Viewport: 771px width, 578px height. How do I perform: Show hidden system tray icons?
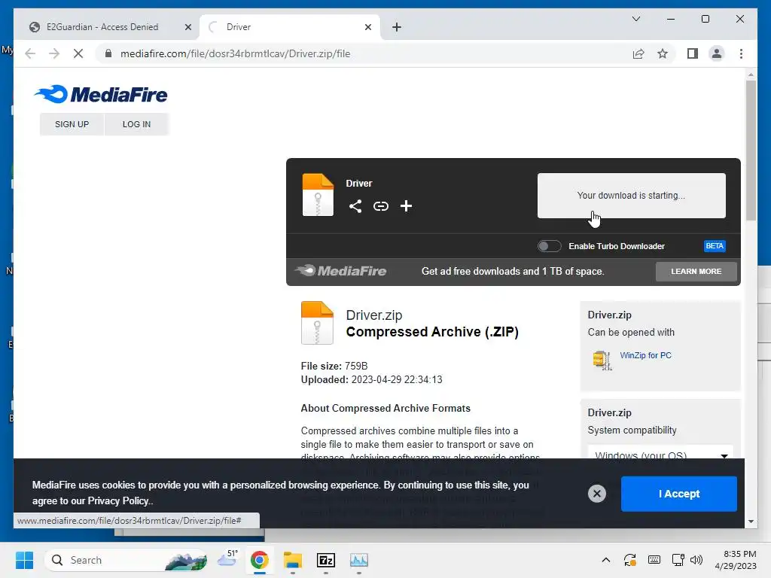606,560
